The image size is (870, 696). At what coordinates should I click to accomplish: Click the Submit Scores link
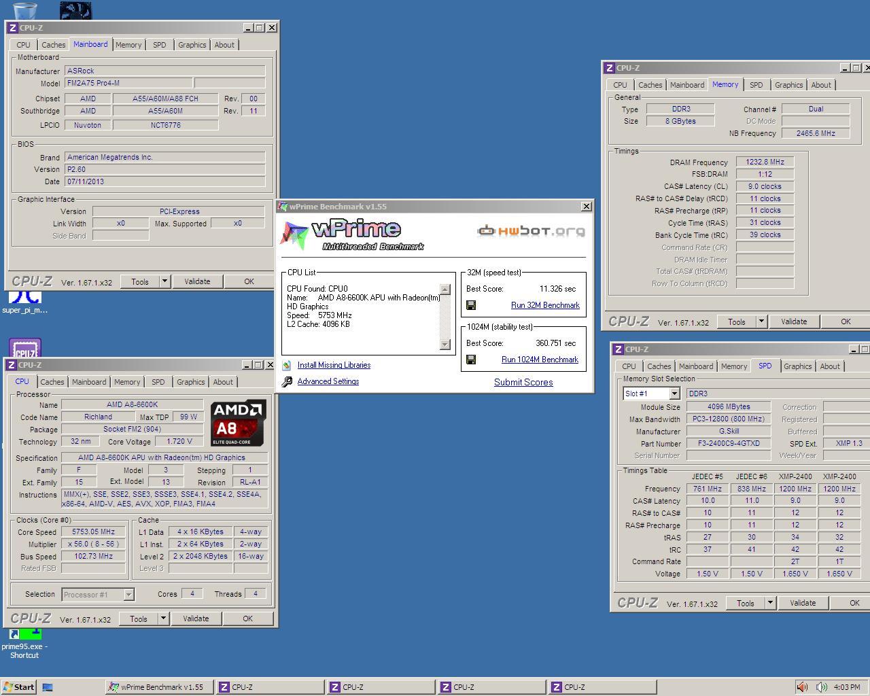click(523, 382)
